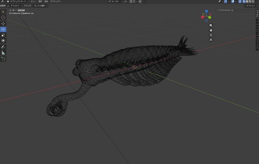The width and height of the screenshot is (259, 164).
Task: Select the Select Box tool
Action: pos(3,12)
